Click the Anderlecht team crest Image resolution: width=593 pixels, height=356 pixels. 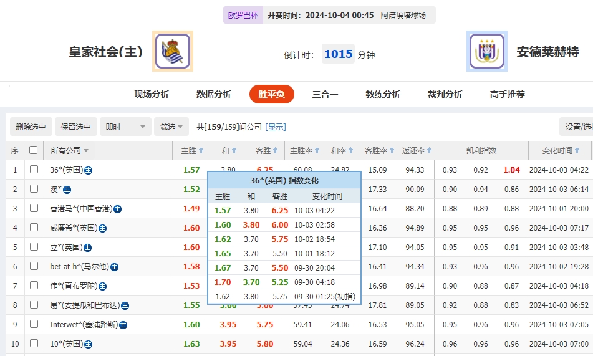[x=486, y=51]
